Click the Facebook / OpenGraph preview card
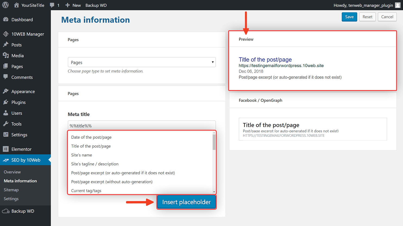 click(313, 129)
